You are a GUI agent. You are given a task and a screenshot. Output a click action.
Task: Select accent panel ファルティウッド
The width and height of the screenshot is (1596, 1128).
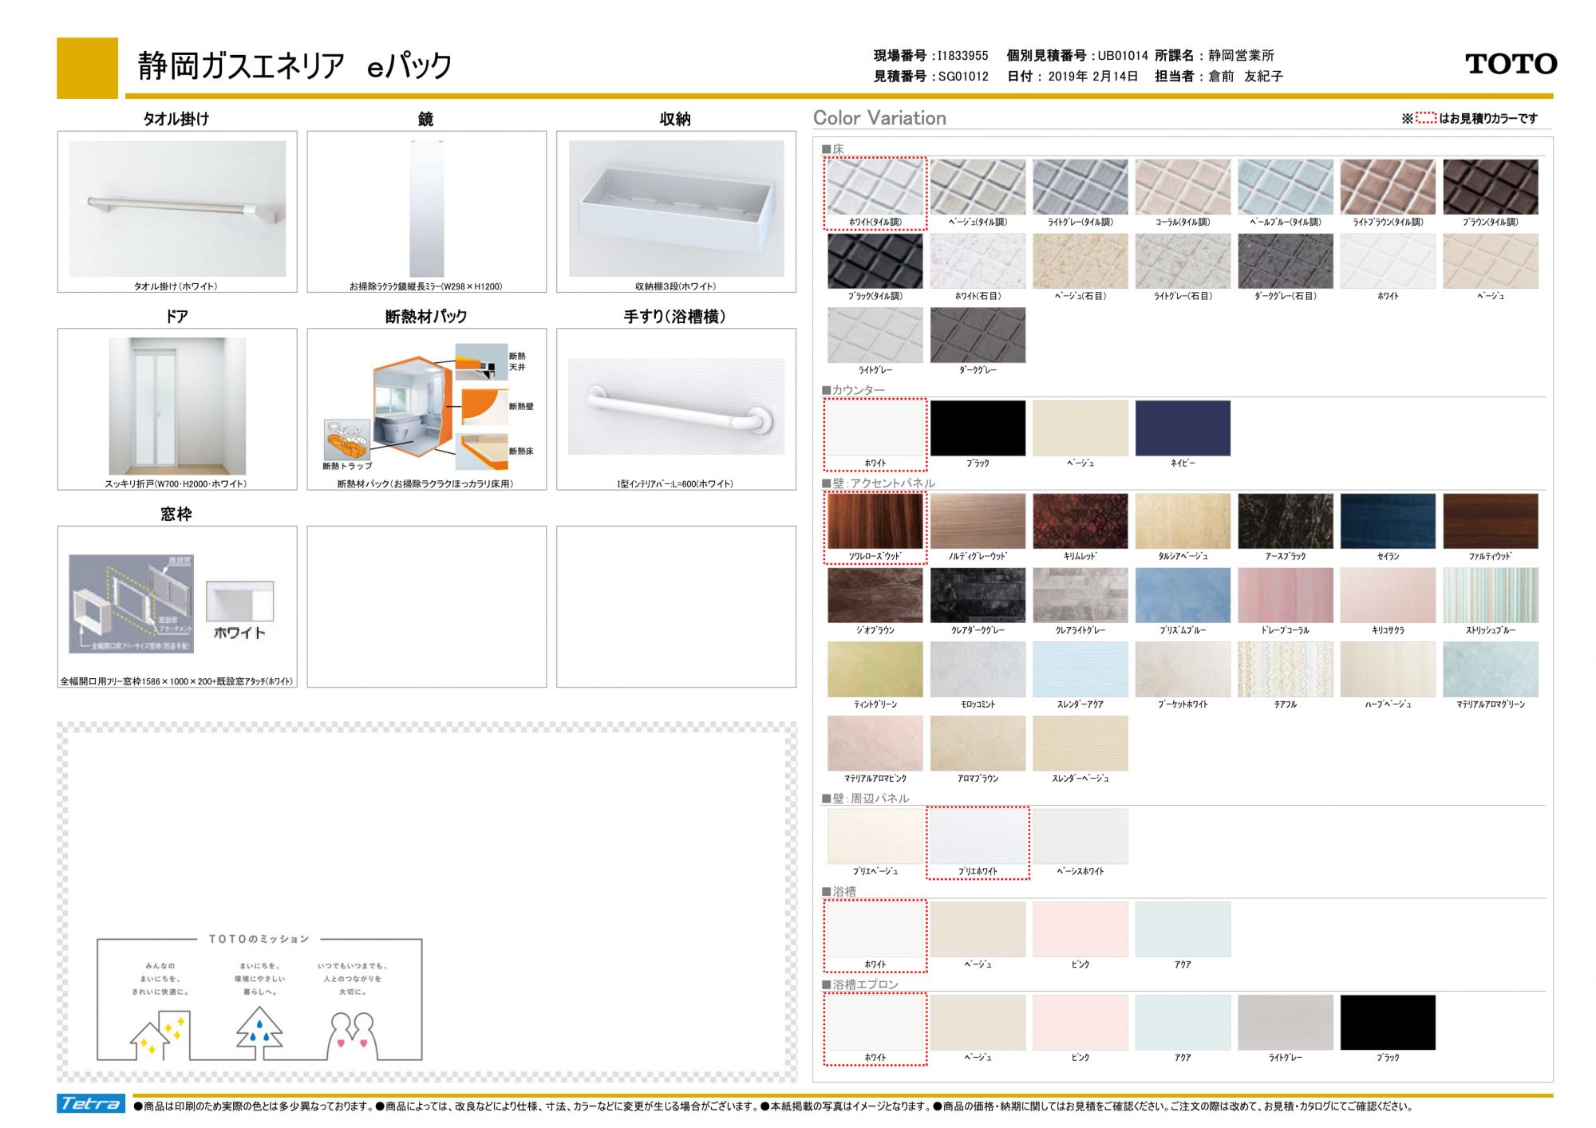(x=1491, y=521)
